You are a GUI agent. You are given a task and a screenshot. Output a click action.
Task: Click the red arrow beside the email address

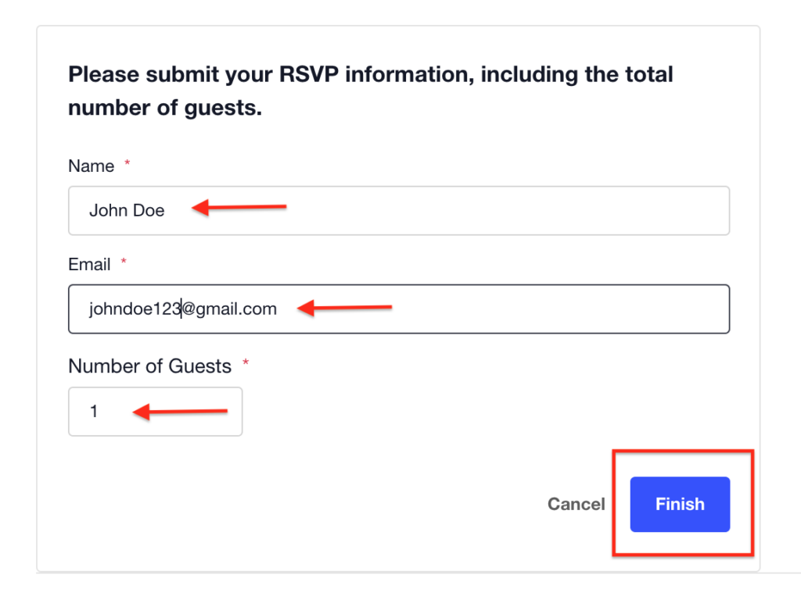tap(343, 309)
